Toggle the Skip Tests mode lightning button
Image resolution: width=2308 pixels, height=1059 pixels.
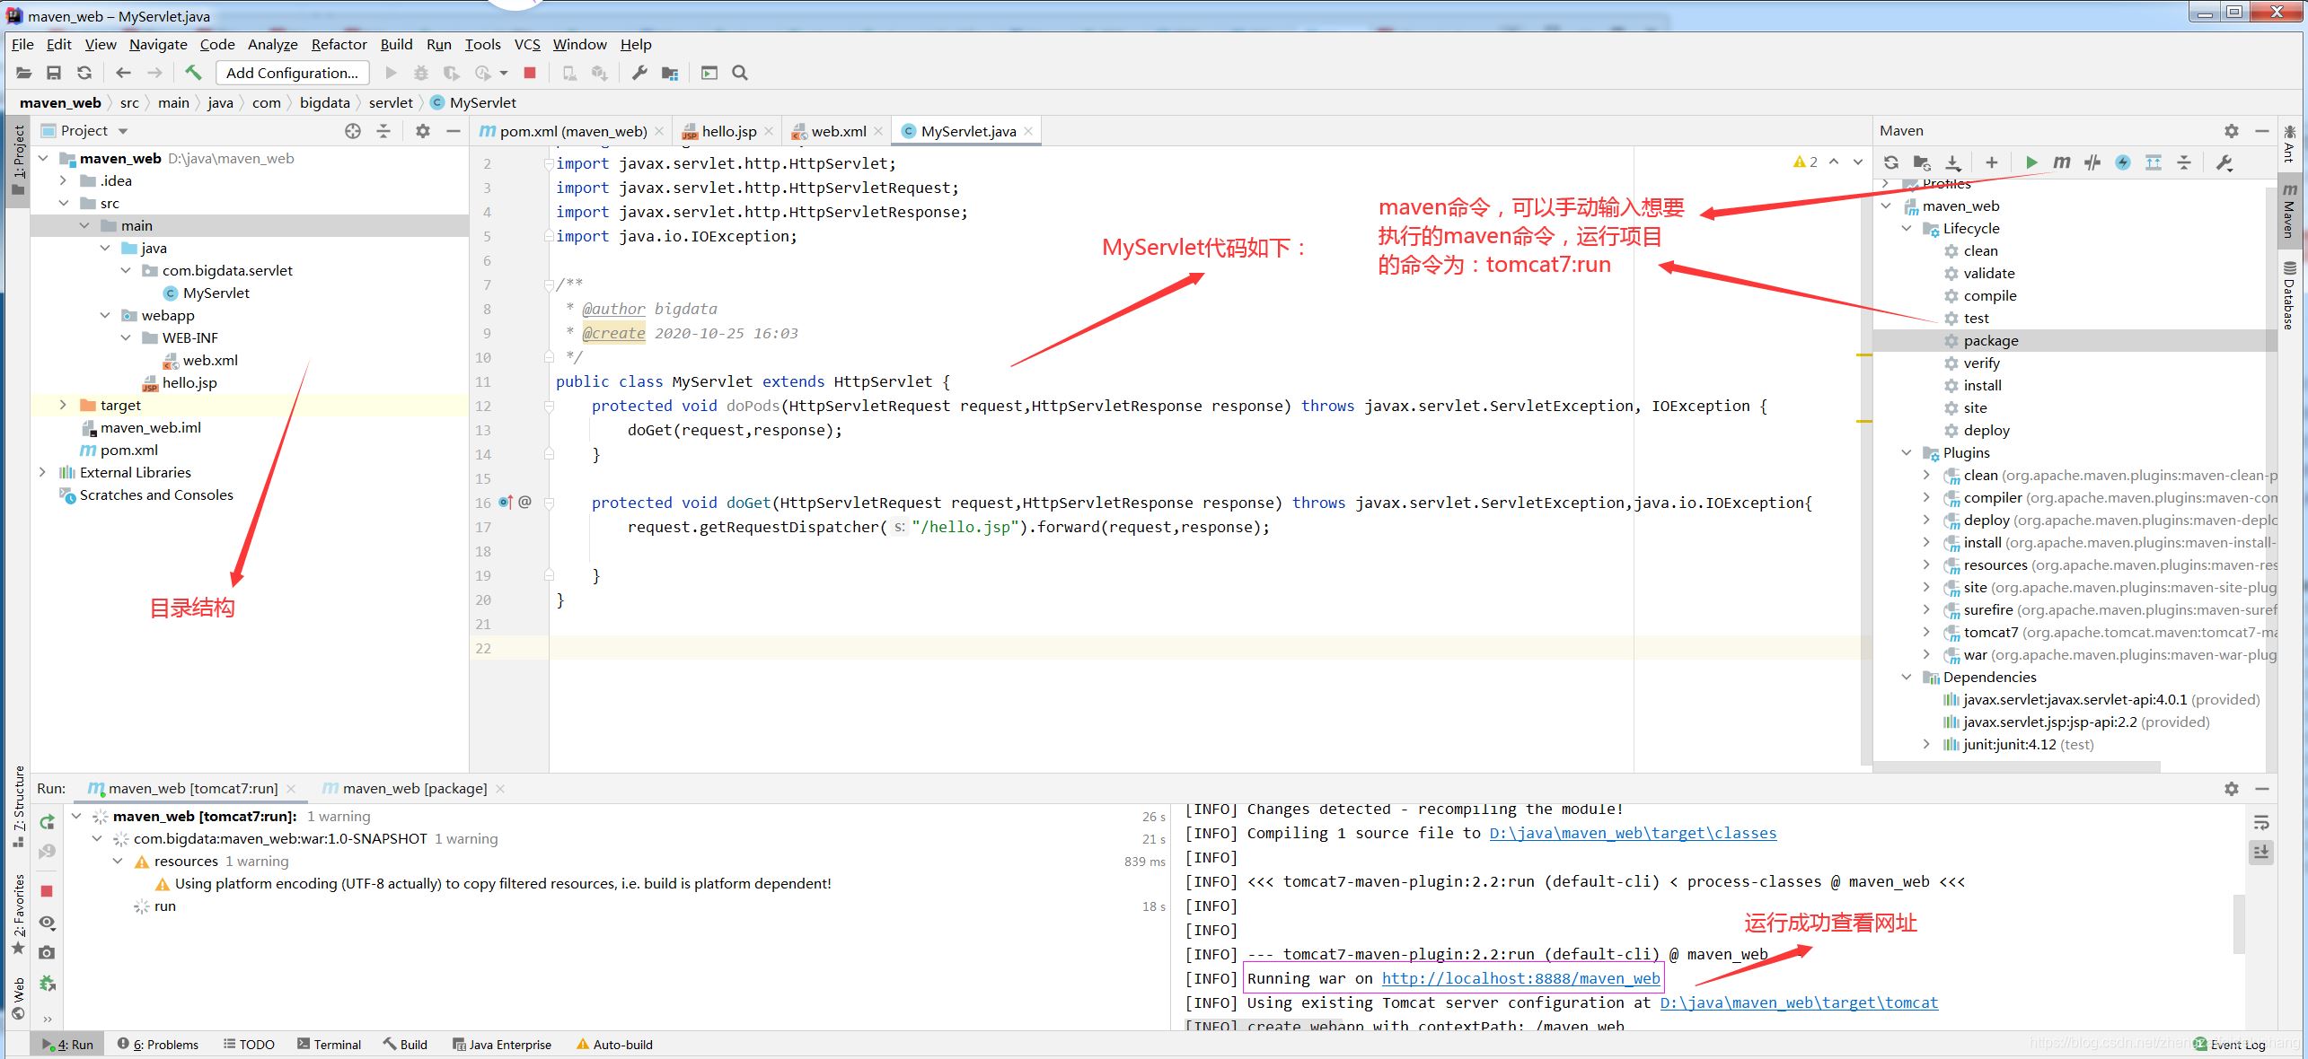pyautogui.click(x=2123, y=162)
